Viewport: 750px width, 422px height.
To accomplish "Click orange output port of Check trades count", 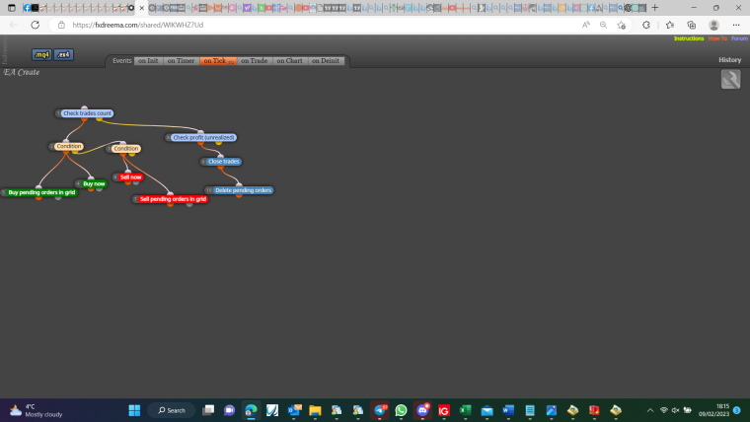I will (x=84, y=118).
